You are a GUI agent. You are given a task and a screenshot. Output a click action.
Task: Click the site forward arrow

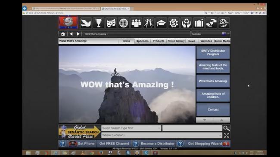78,34
